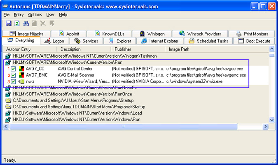Click registry icon beside Winlogon\Taskman key
This screenshot has width=278, height=165.
8,56
